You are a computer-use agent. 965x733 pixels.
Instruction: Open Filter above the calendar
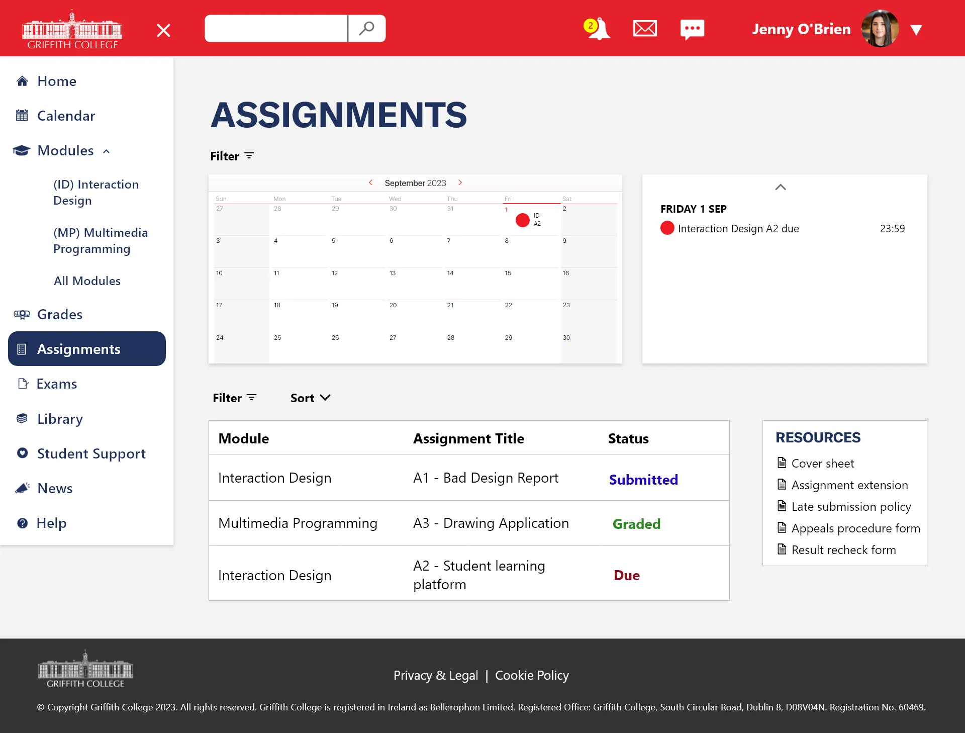coord(232,156)
